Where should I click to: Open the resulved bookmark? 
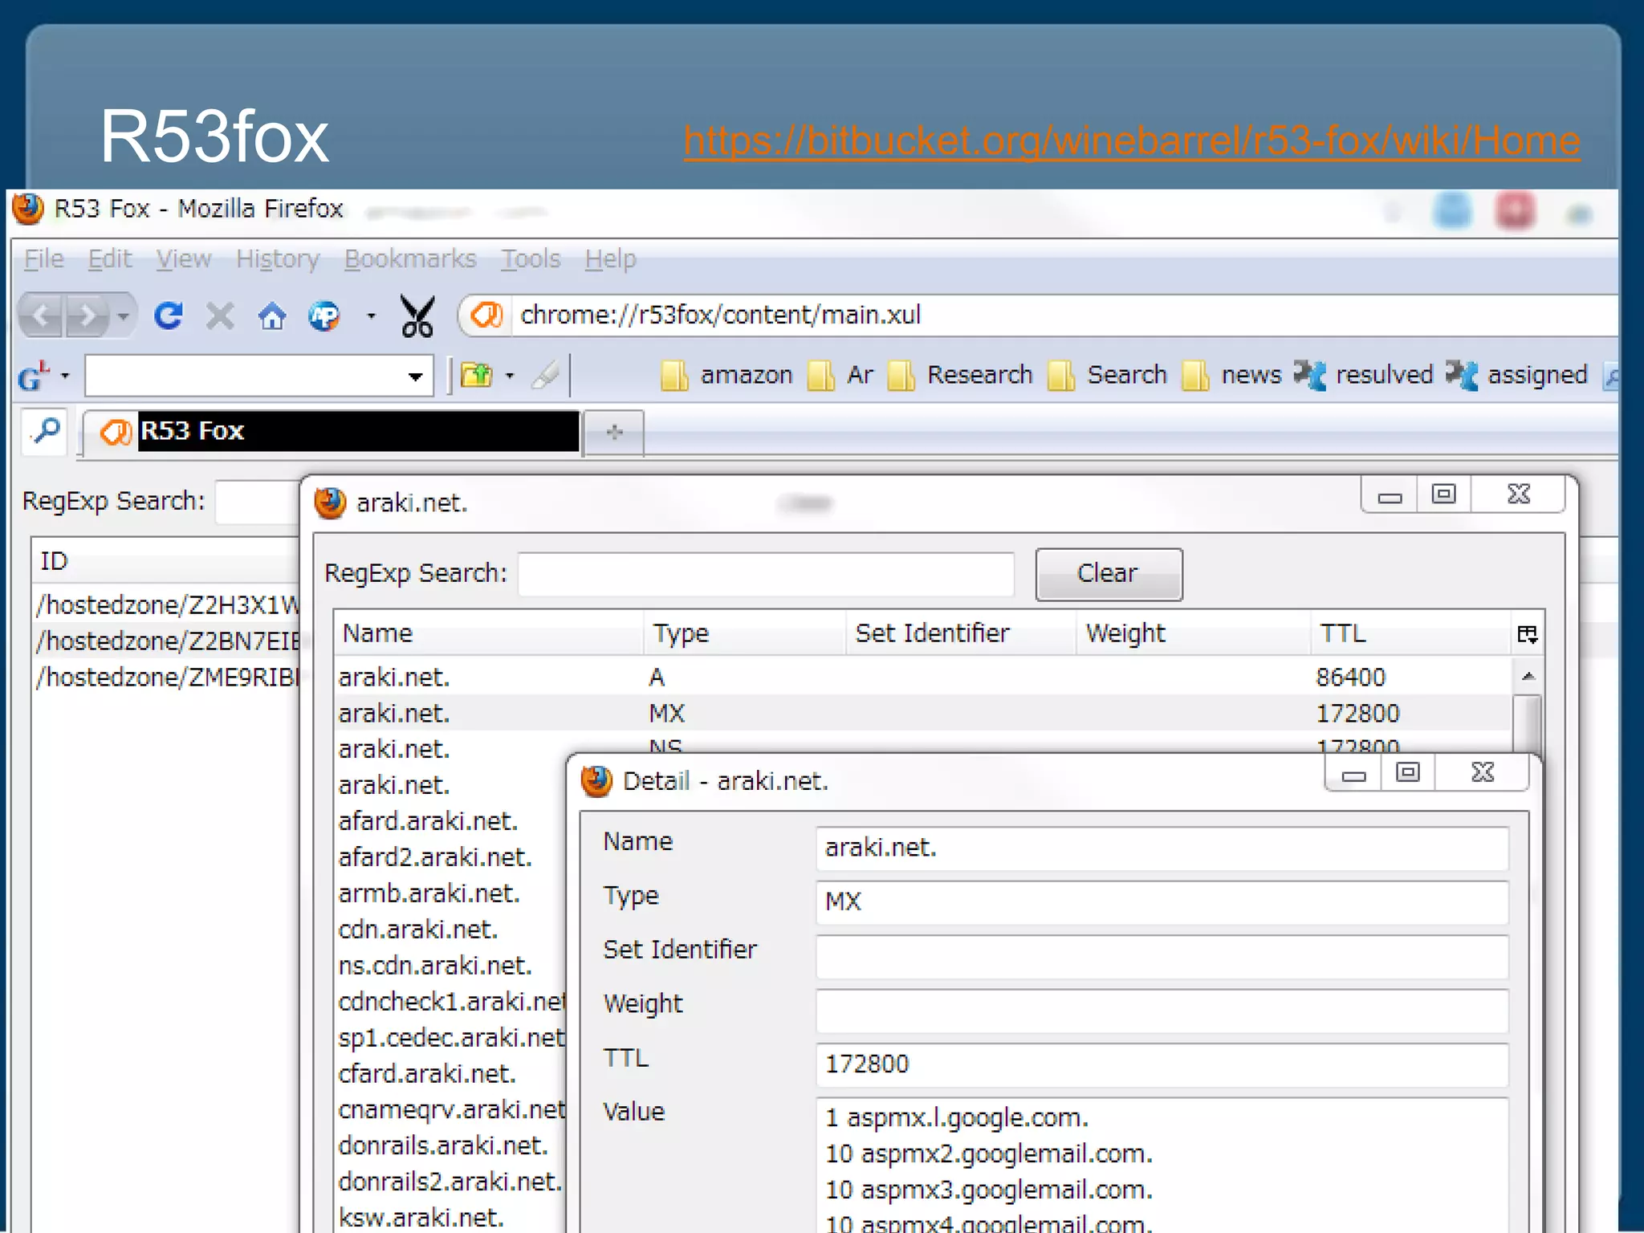pos(1363,375)
